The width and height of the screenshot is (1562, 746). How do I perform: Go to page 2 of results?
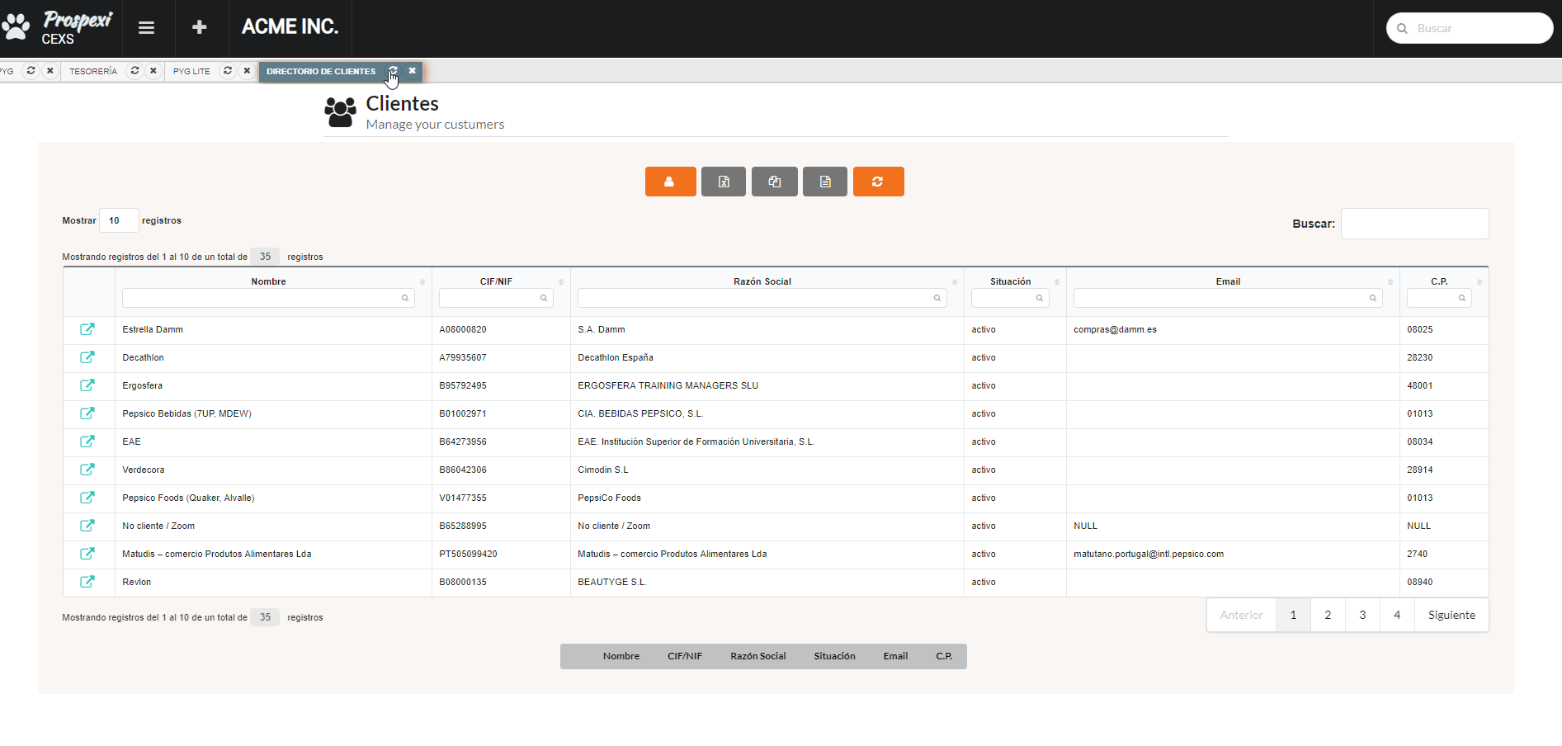1328,615
